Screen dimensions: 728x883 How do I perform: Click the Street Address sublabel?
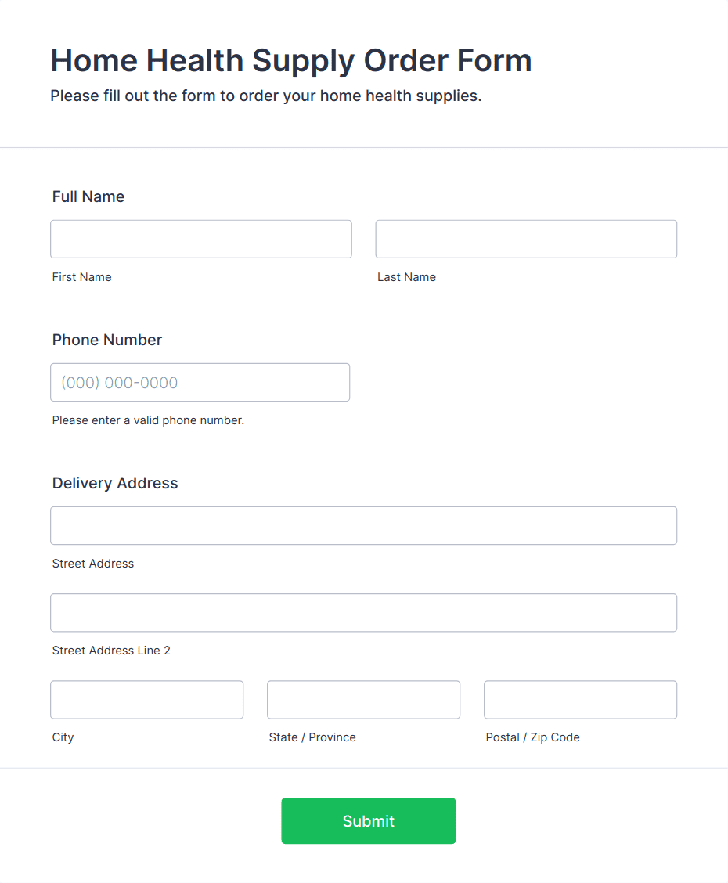coord(93,564)
